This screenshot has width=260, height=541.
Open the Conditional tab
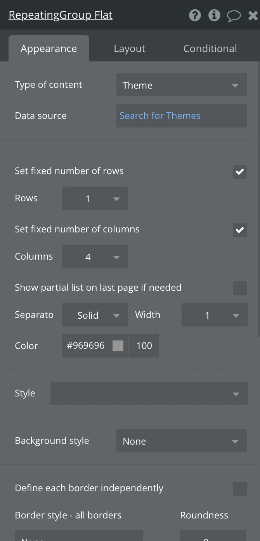(x=210, y=49)
